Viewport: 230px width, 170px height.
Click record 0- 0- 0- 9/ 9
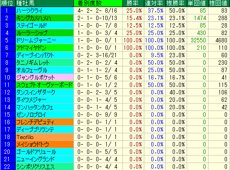pyautogui.click(x=98, y=114)
